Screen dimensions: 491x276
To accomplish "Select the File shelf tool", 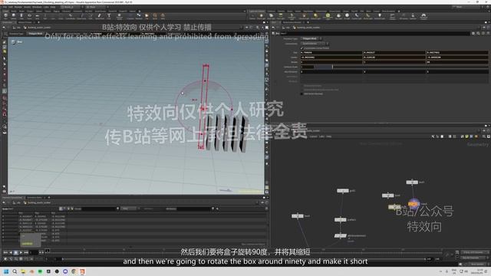I will (147, 16).
